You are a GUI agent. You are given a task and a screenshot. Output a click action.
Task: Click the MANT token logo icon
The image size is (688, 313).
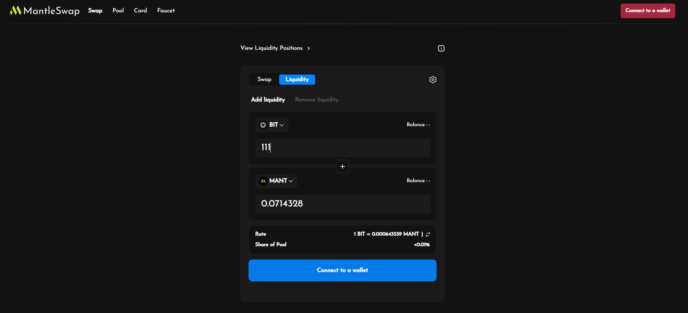263,181
